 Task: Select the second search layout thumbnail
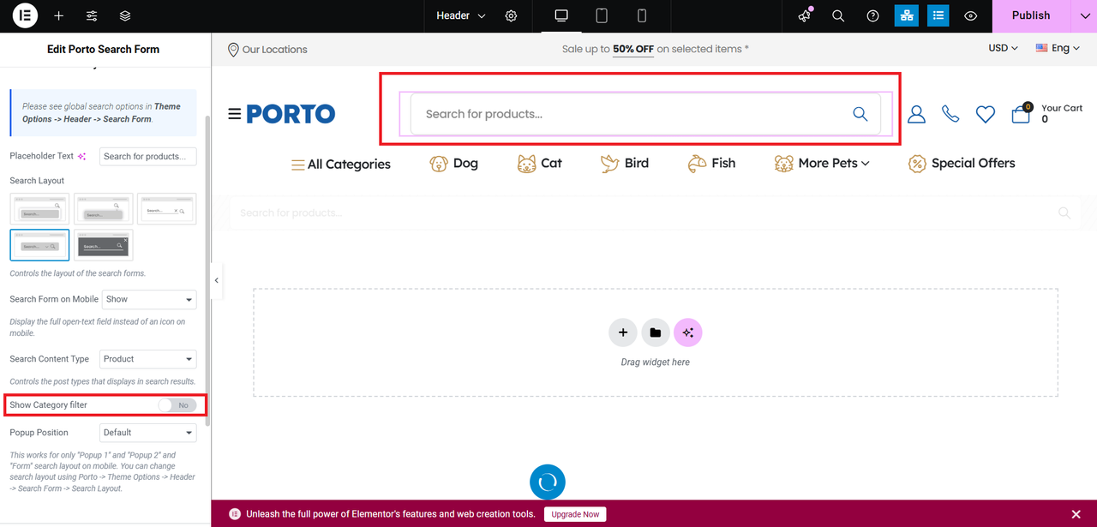[103, 209]
